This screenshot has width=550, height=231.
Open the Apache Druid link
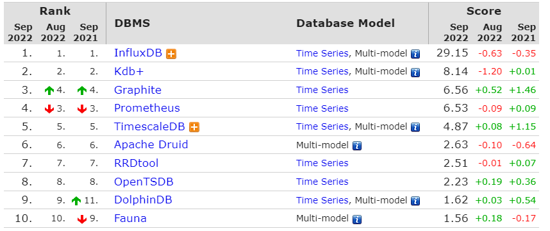pos(151,144)
